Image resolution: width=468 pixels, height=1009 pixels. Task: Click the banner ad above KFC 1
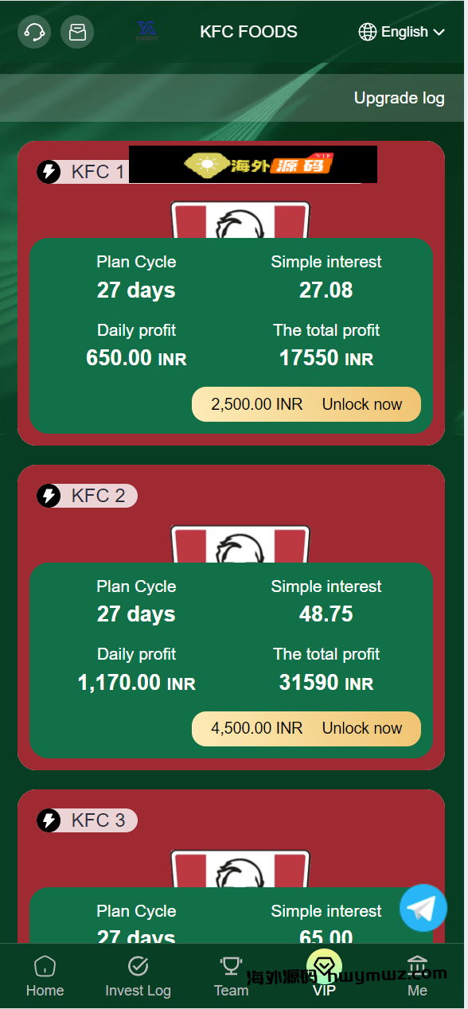(x=253, y=164)
